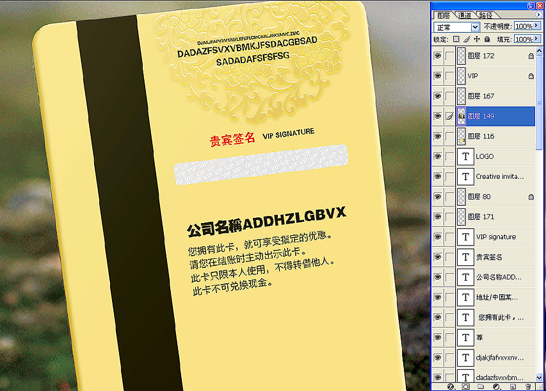The width and height of the screenshot is (546, 391).
Task: Click the T icon of 尊 layer
Action: (x=465, y=338)
